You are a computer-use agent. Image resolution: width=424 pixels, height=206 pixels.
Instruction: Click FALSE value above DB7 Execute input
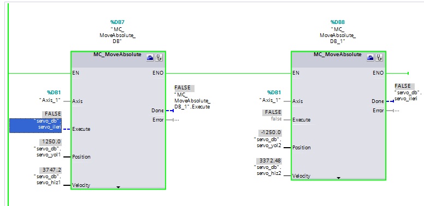click(52, 114)
